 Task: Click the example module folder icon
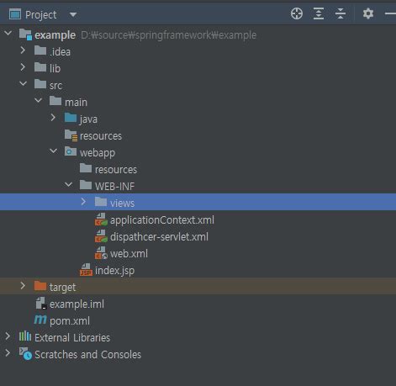coord(25,34)
